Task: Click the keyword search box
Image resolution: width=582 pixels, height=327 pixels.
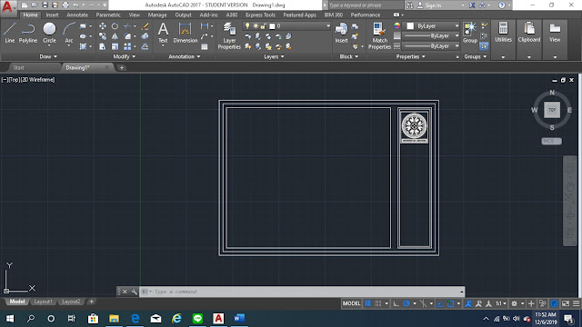Action: [x=366, y=5]
